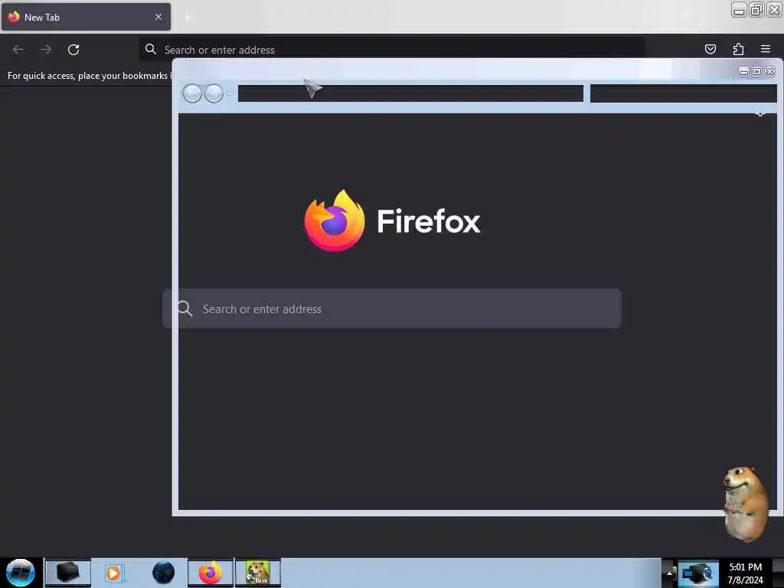Close the New Tab tab
Image resolution: width=784 pixels, height=588 pixels.
158,17
